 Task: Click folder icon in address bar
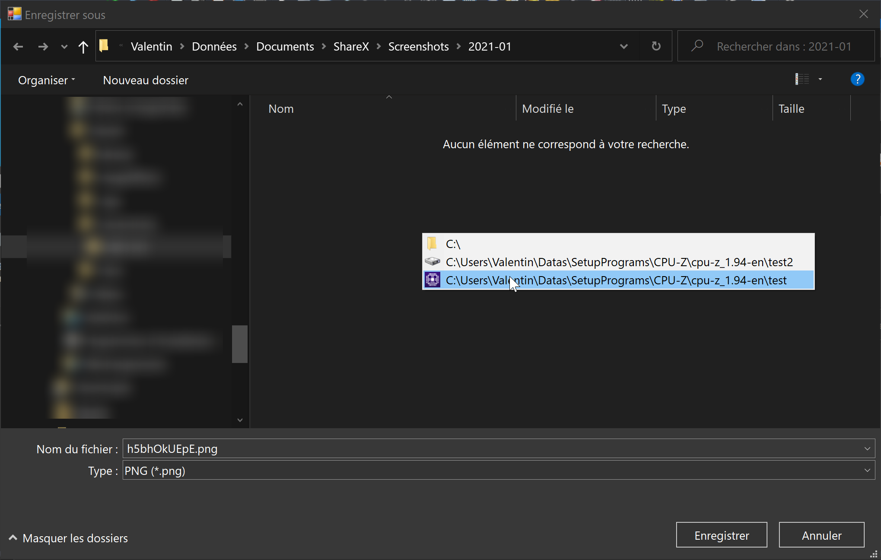click(x=104, y=46)
